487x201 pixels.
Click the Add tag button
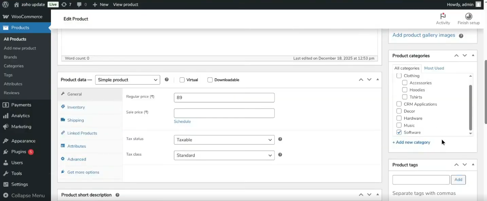pyautogui.click(x=458, y=180)
